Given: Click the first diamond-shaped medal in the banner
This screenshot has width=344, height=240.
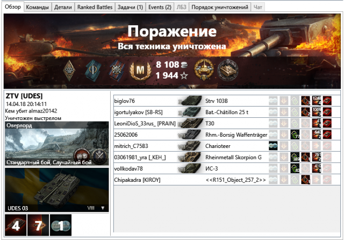Looking at the screenshot, I should coord(70,71).
